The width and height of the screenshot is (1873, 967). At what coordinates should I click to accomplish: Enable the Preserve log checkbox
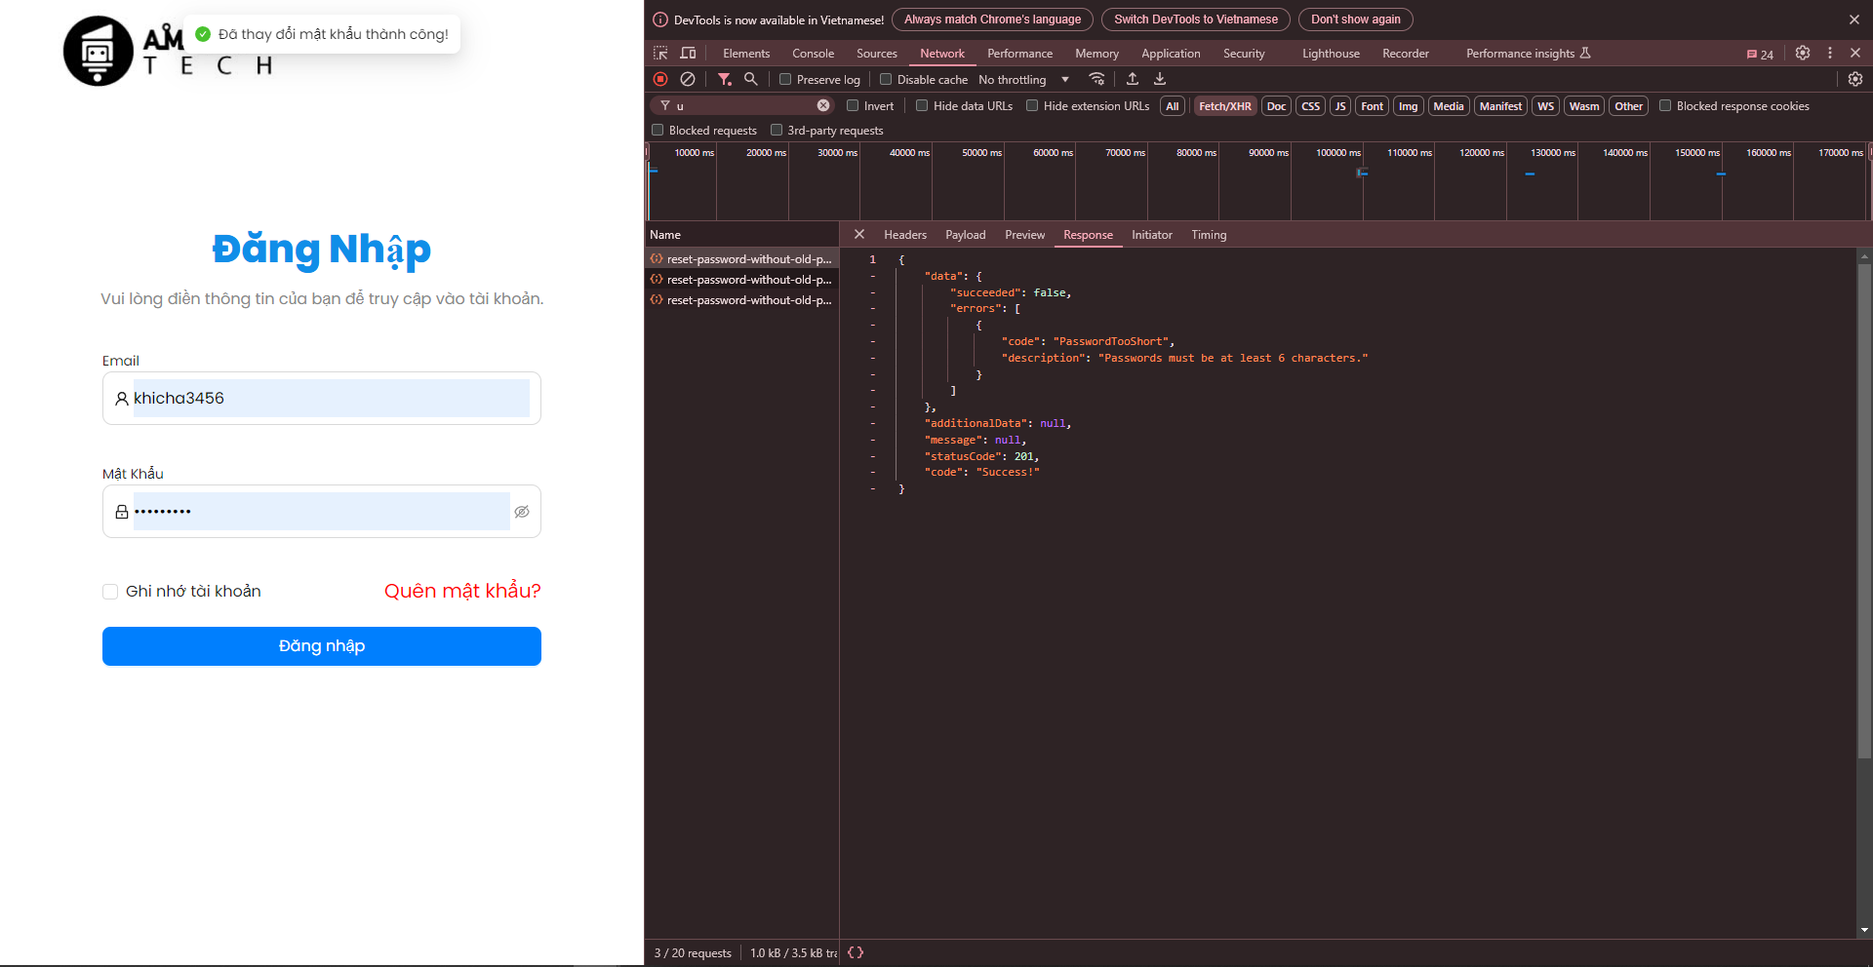(785, 79)
